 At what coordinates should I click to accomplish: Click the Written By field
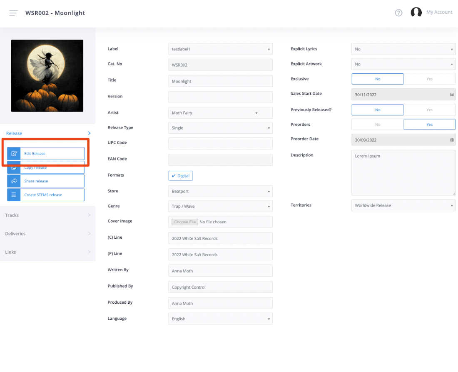pyautogui.click(x=221, y=271)
